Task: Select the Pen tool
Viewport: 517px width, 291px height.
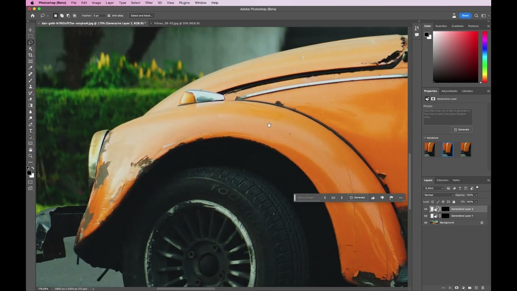Action: (30, 124)
